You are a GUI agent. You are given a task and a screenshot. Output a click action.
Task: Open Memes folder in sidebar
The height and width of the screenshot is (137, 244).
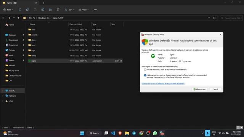tap(10, 65)
